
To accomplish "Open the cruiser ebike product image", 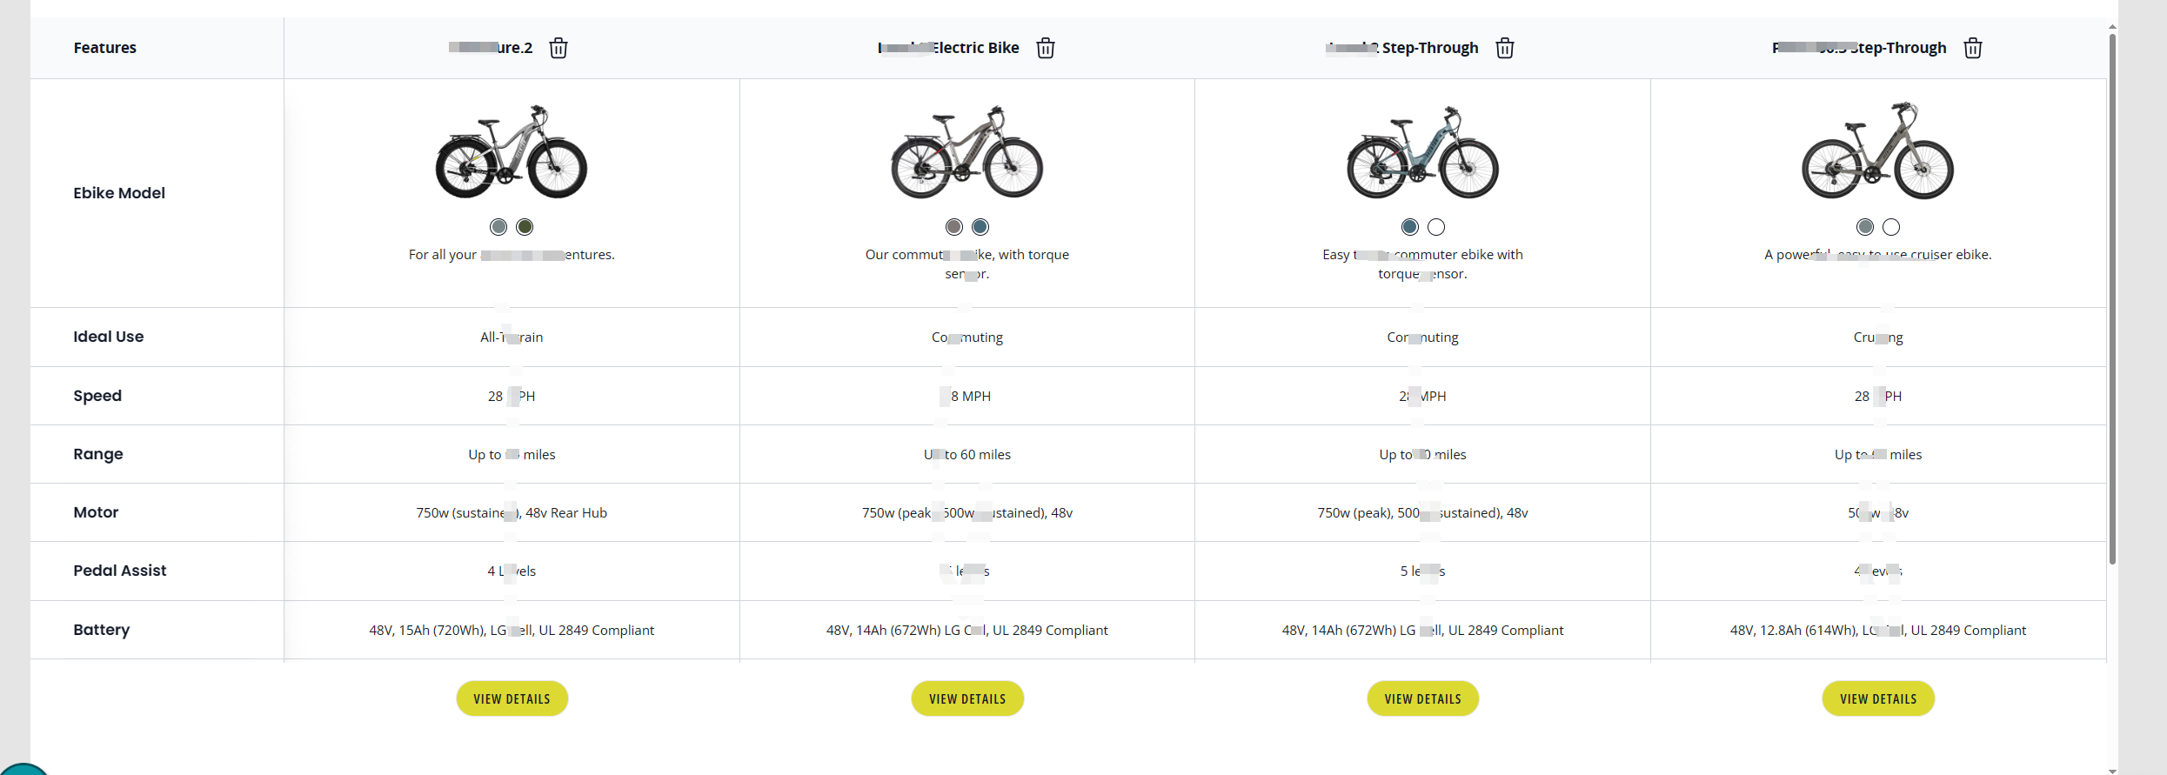I will (1878, 152).
